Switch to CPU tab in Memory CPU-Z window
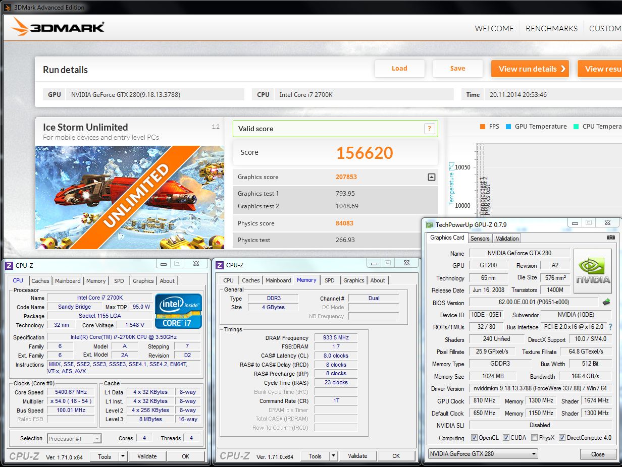This screenshot has width=622, height=467. 229,280
